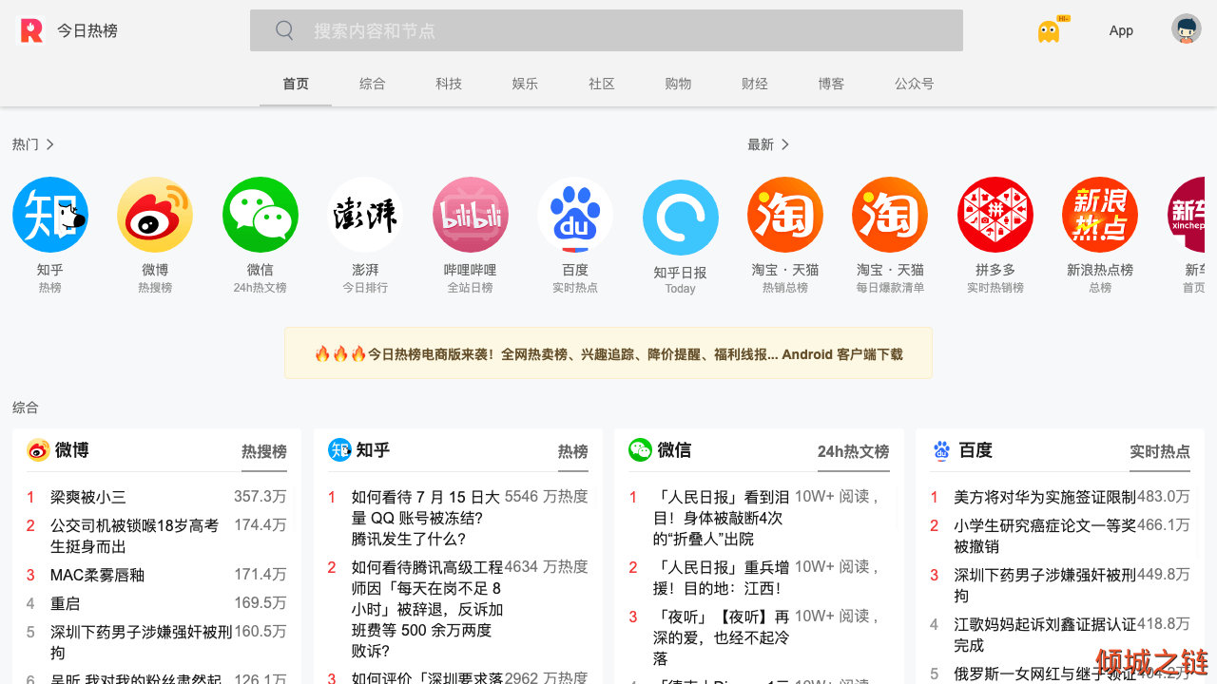Open Weibo topic 公交司机被锁喉18岁高考生挺身而出
1217x684 pixels.
click(x=135, y=536)
